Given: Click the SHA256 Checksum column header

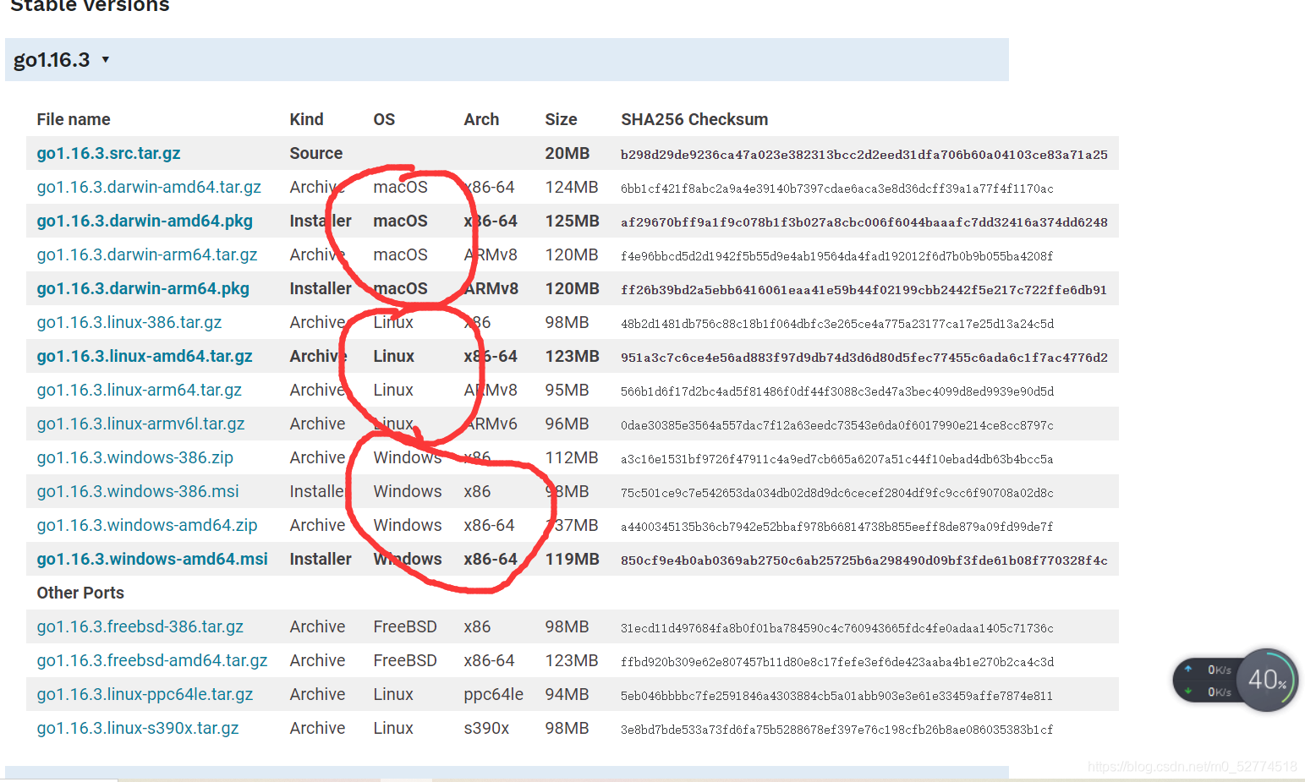Looking at the screenshot, I should point(694,119).
